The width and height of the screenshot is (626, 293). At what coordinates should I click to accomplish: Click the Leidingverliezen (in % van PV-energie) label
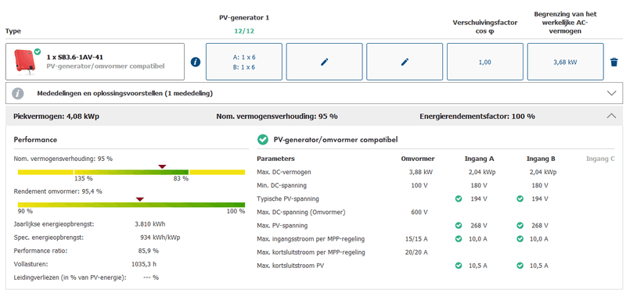click(x=70, y=277)
